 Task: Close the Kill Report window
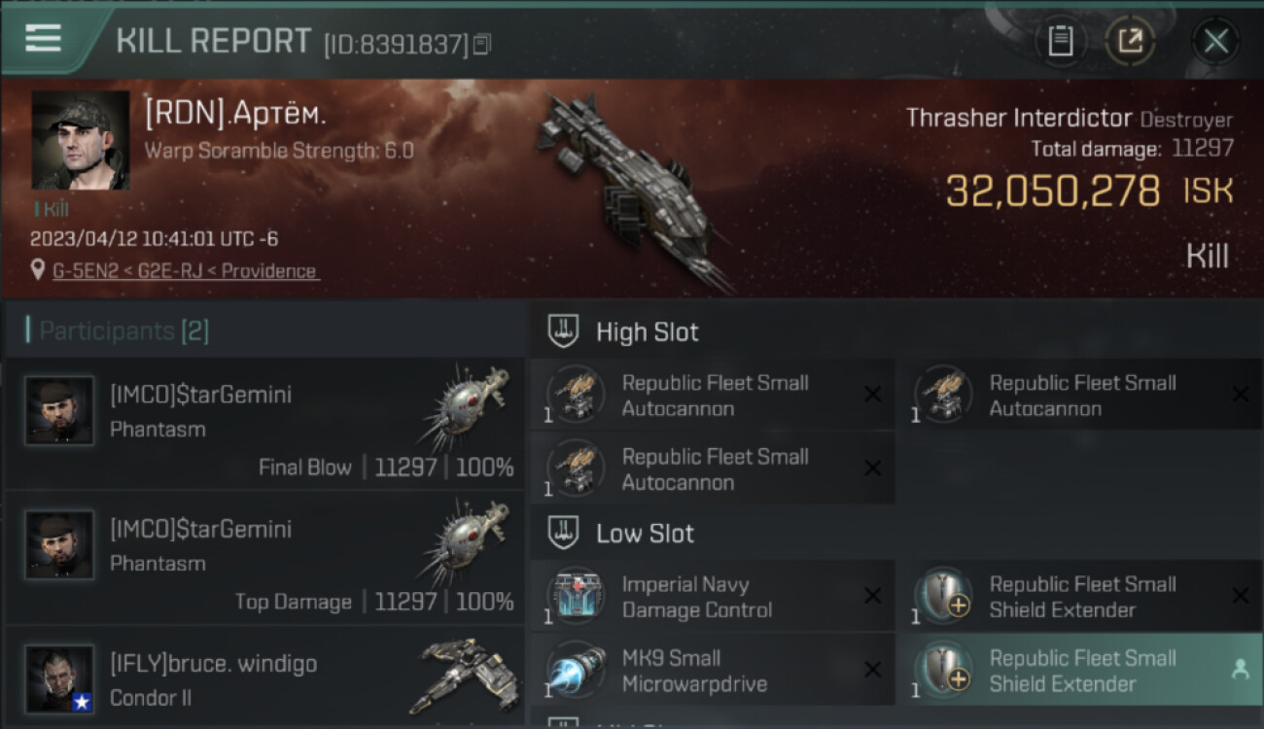pyautogui.click(x=1215, y=41)
